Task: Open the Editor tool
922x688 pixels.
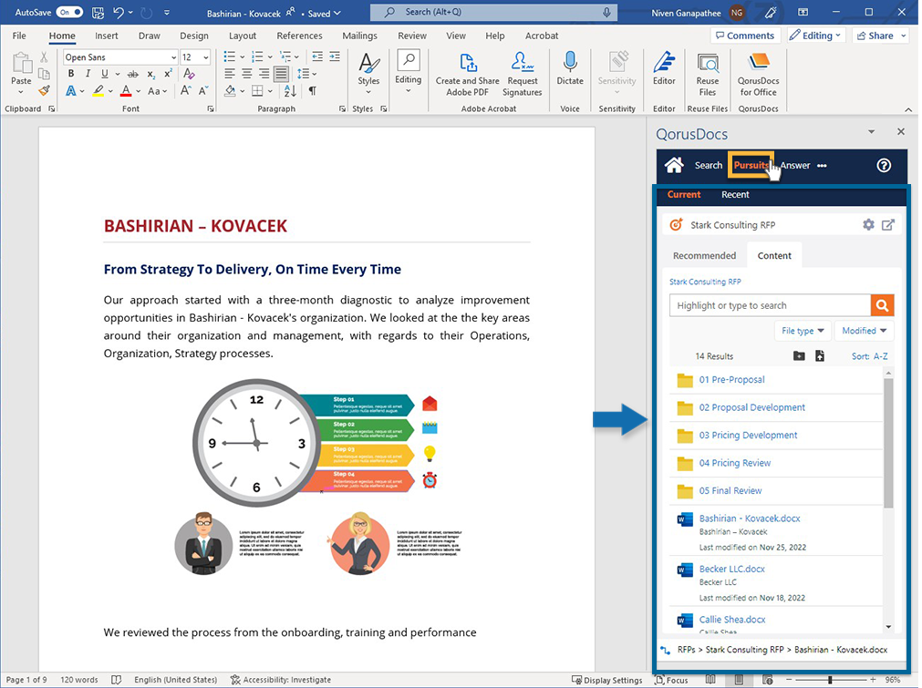Action: [x=664, y=68]
